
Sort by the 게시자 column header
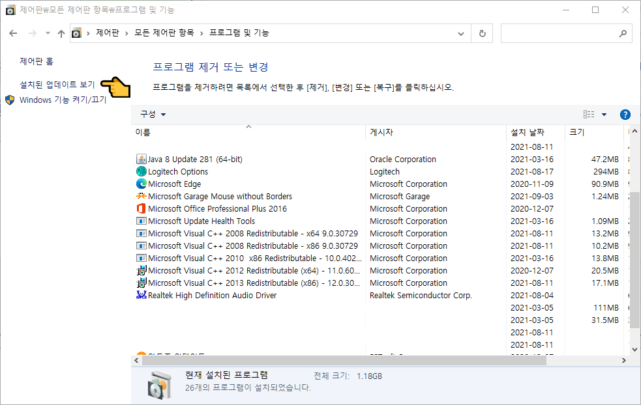coord(436,132)
